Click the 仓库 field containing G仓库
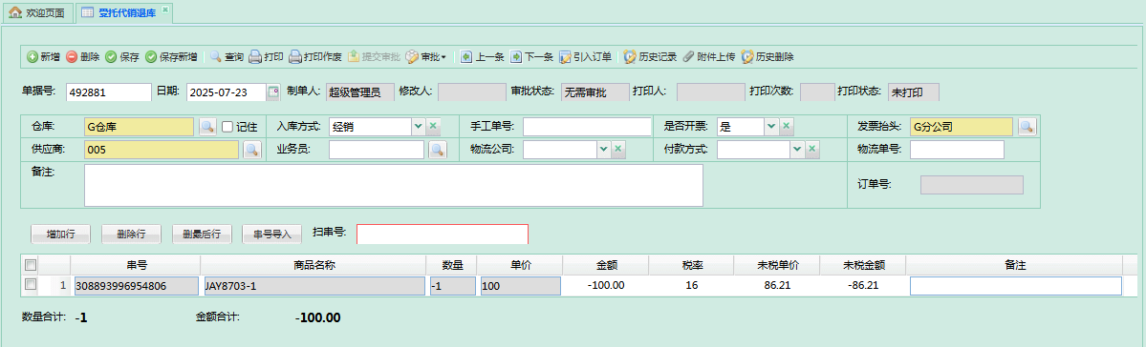Viewport: 1146px width, 347px height. 139,127
